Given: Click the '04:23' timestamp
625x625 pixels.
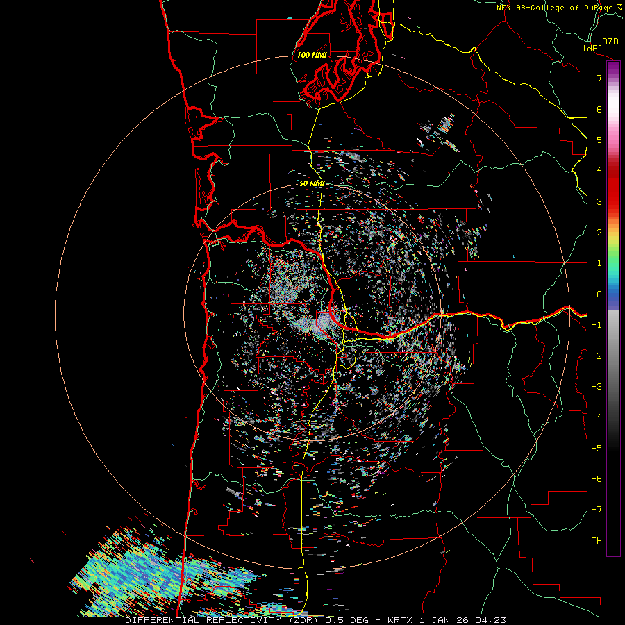Looking at the screenshot, I should tap(490, 620).
